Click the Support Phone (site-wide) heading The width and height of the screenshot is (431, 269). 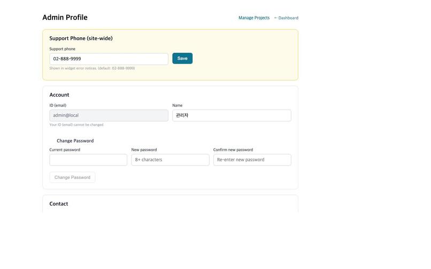pyautogui.click(x=81, y=38)
